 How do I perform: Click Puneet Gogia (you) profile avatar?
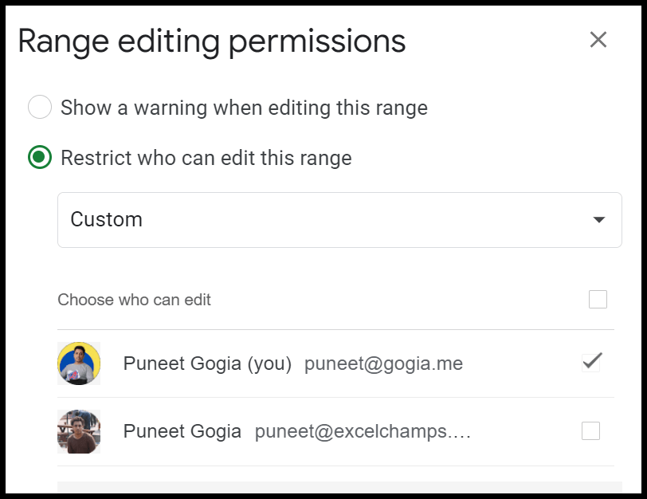click(79, 363)
